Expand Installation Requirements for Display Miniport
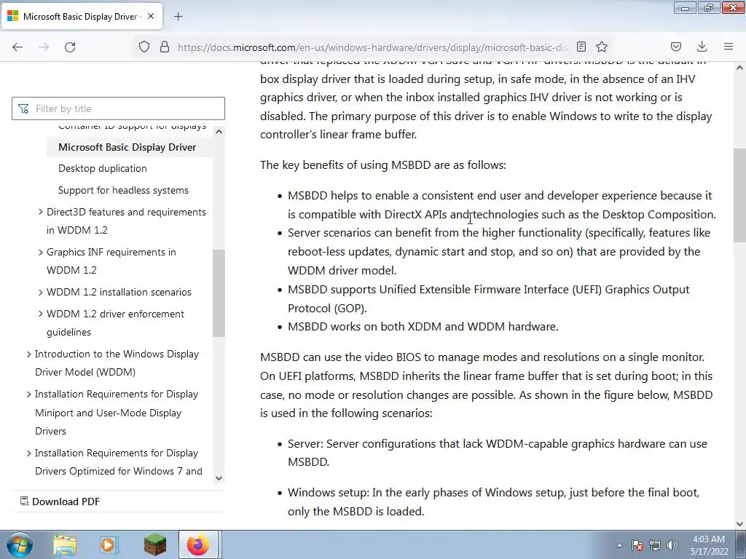The image size is (746, 559). pos(28,394)
